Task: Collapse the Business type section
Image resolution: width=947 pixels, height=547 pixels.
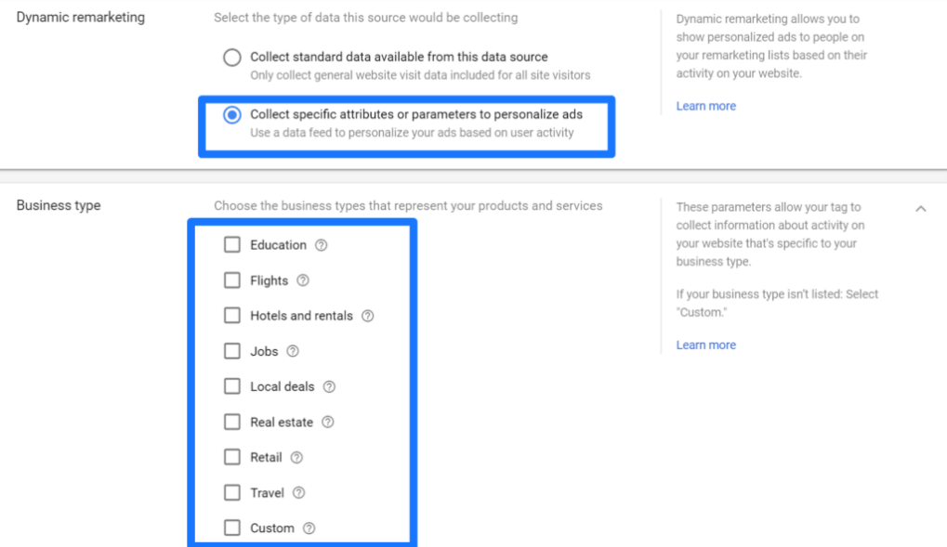Action: tap(921, 209)
